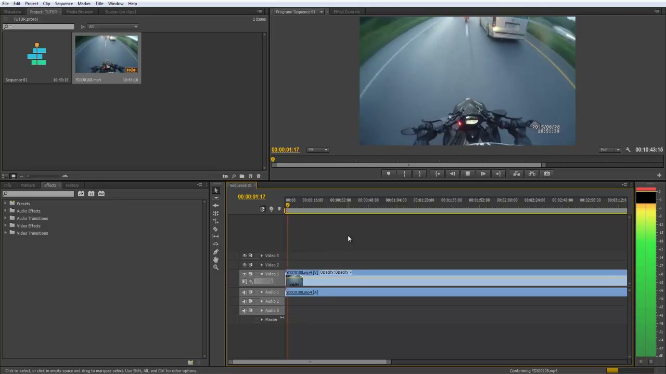Click the Find magnifier icon in Project panel
The height and width of the screenshot is (374, 666).
click(234, 176)
